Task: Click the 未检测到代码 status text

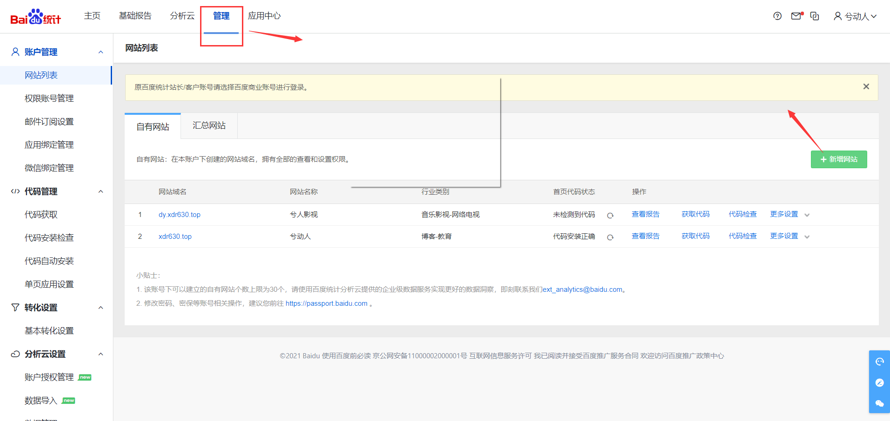Action: (574, 215)
